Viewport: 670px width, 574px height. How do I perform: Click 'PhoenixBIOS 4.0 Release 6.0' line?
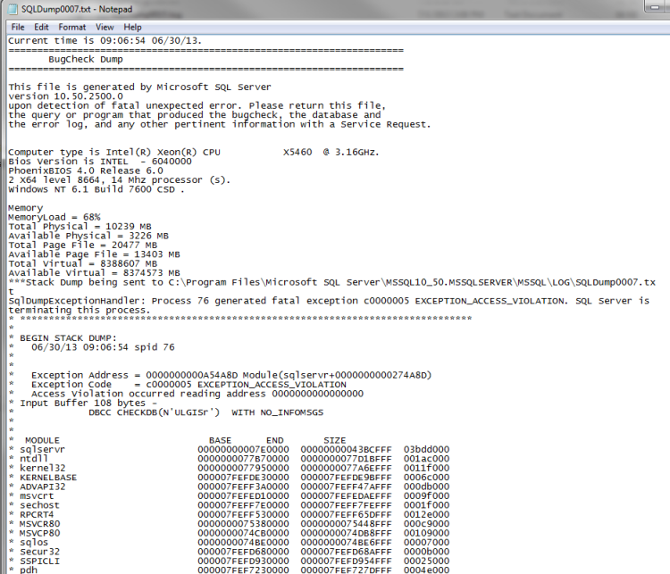click(x=86, y=171)
